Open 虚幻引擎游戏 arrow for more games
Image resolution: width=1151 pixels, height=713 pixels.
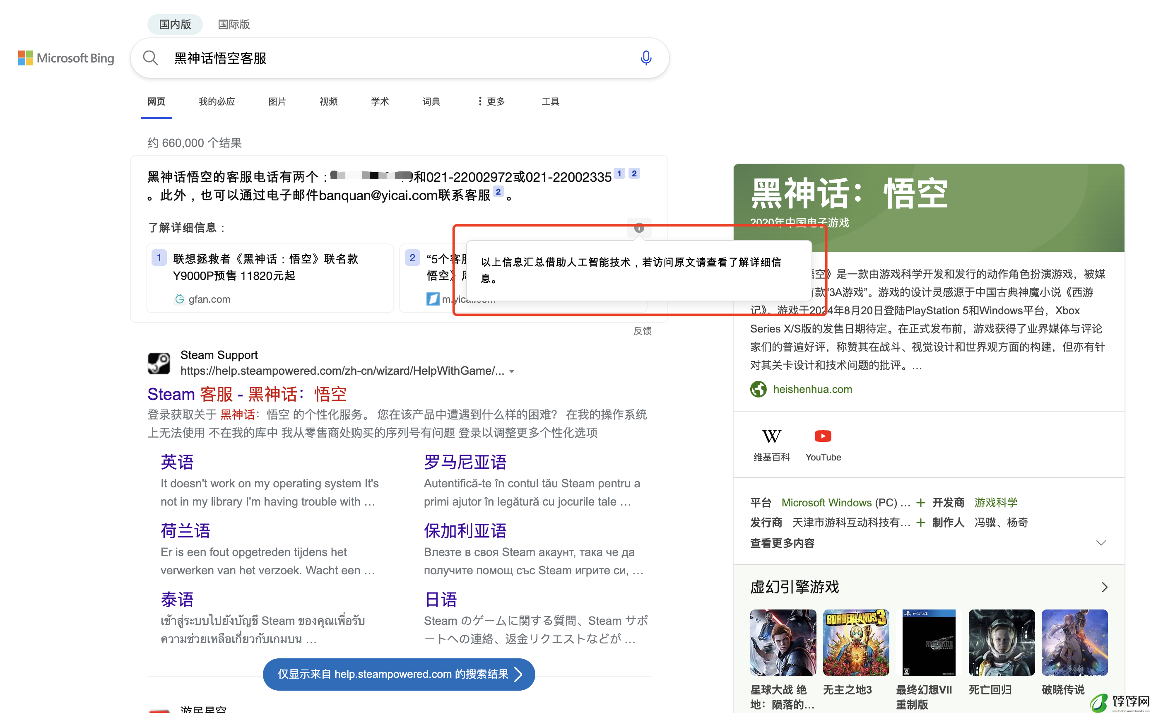click(x=1104, y=587)
